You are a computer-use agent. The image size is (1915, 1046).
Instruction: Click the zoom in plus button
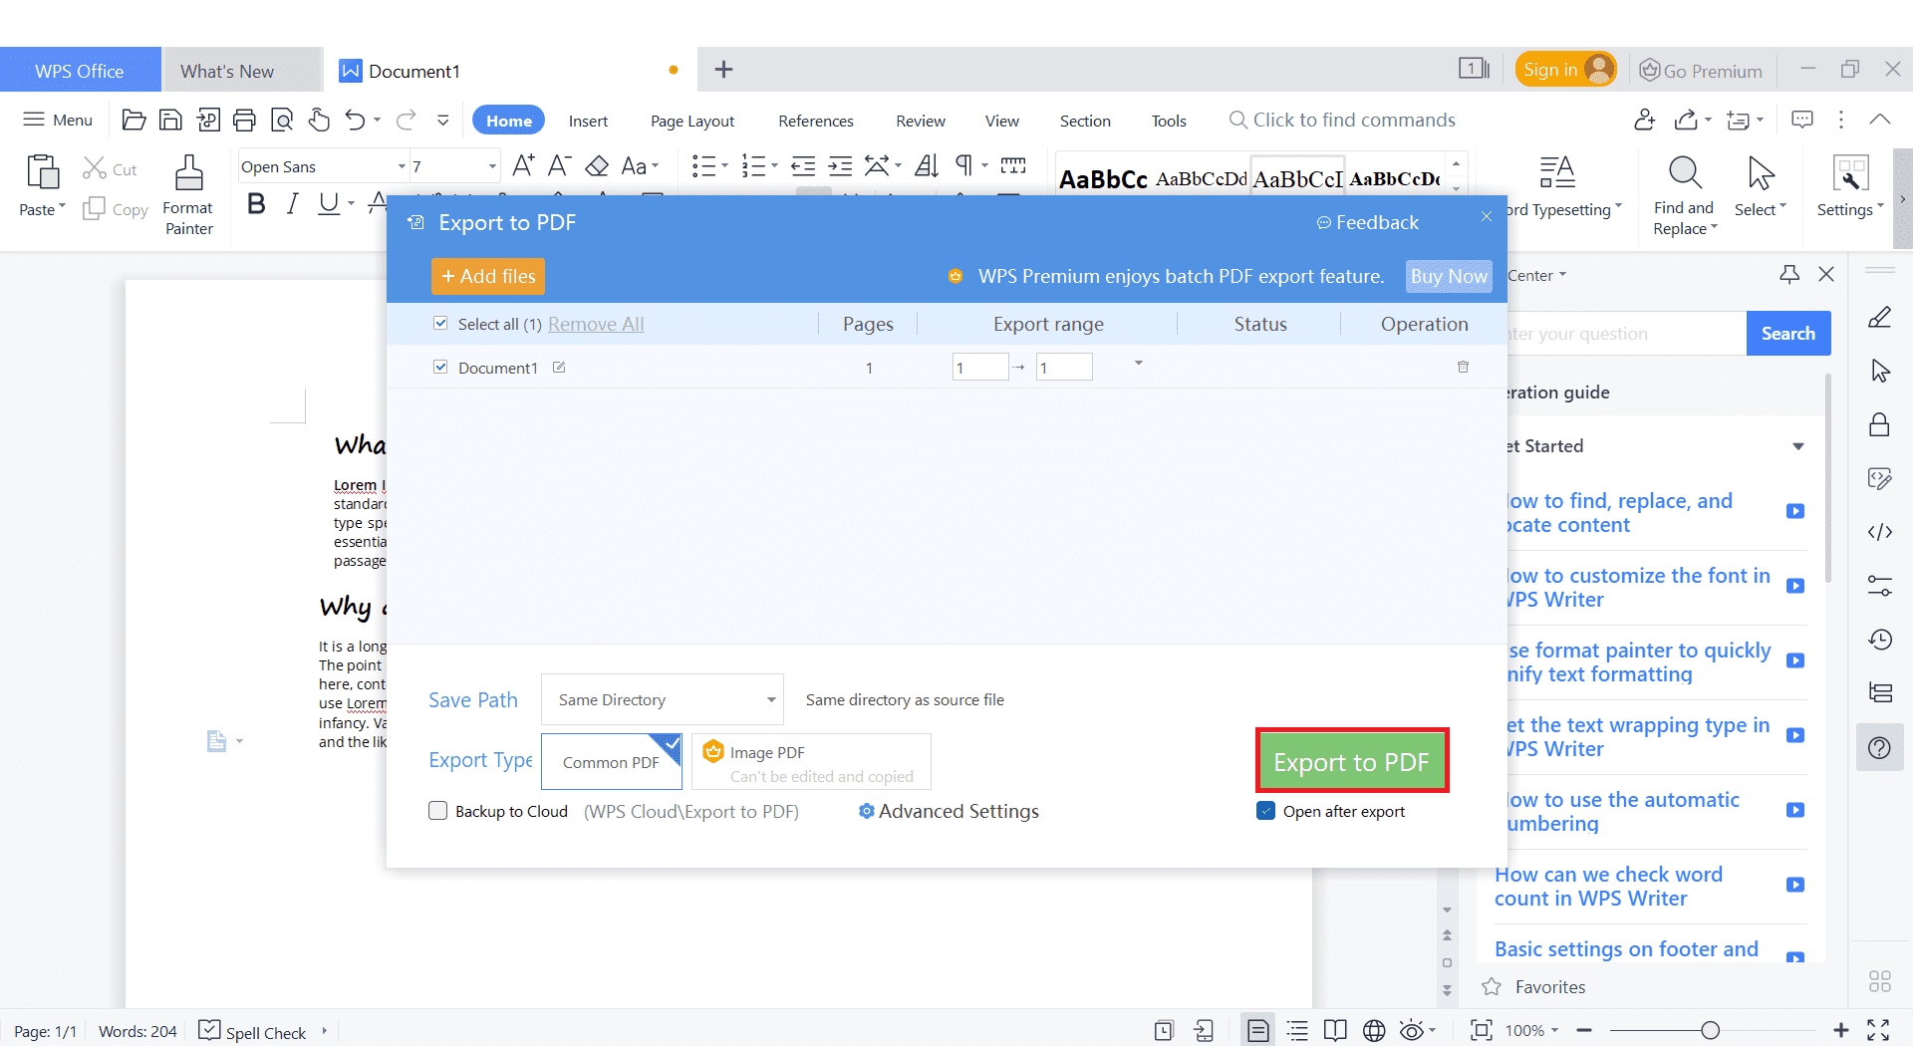(x=1840, y=1031)
